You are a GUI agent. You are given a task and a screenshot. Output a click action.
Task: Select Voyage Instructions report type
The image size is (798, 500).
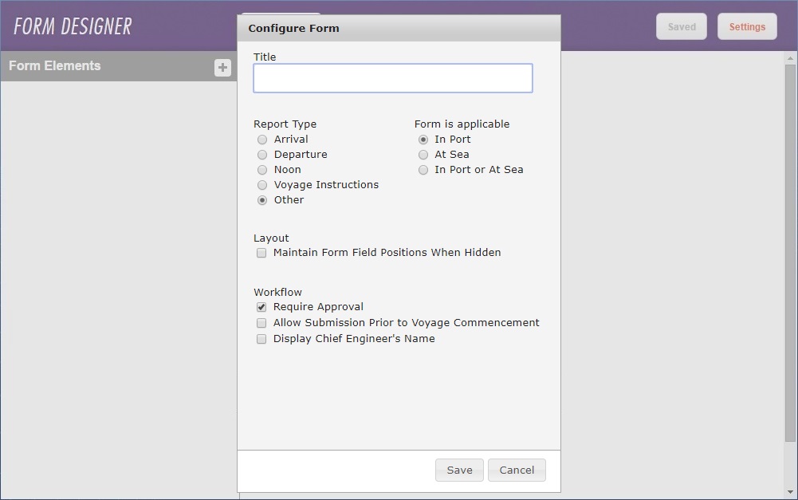(262, 184)
